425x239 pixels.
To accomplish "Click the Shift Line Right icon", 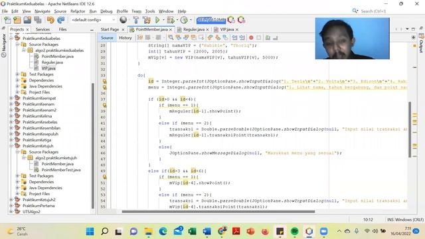I will point(242,38).
